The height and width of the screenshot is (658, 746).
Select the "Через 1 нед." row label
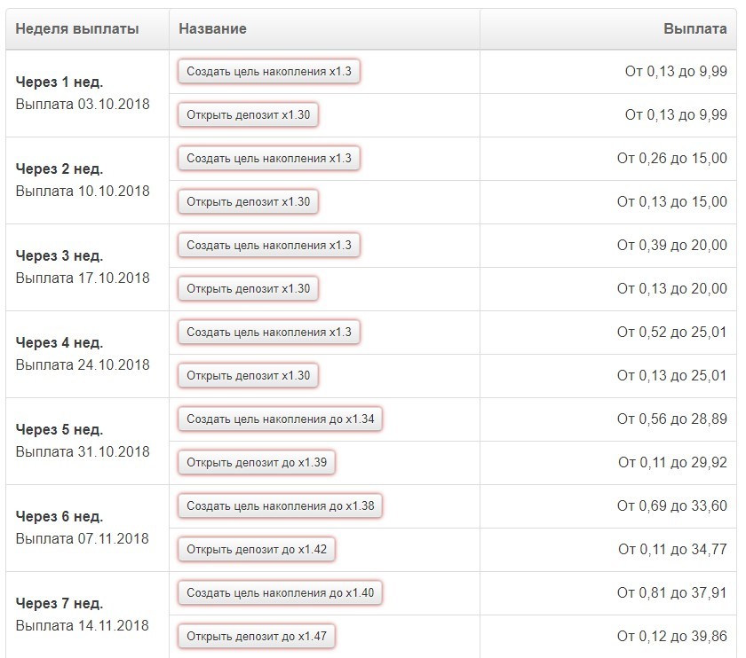pyautogui.click(x=60, y=82)
